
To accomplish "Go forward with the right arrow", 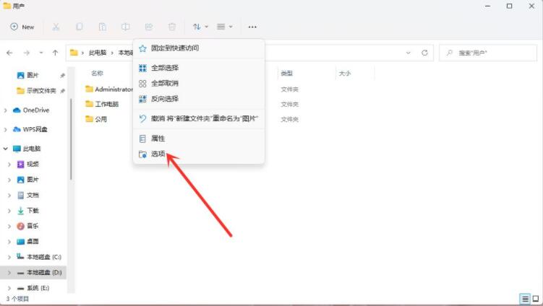I will pos(26,53).
